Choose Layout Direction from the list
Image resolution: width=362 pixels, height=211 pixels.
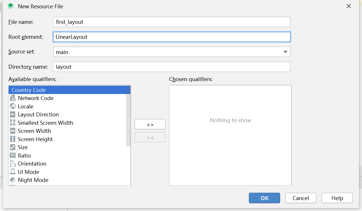coord(67,114)
